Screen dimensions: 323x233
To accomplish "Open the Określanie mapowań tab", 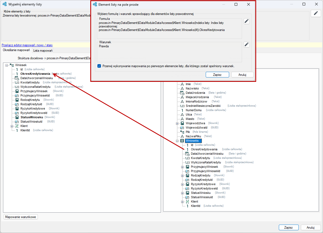I will (x=16, y=50).
